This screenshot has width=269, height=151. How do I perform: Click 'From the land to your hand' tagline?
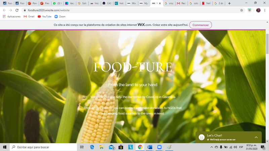[133, 85]
